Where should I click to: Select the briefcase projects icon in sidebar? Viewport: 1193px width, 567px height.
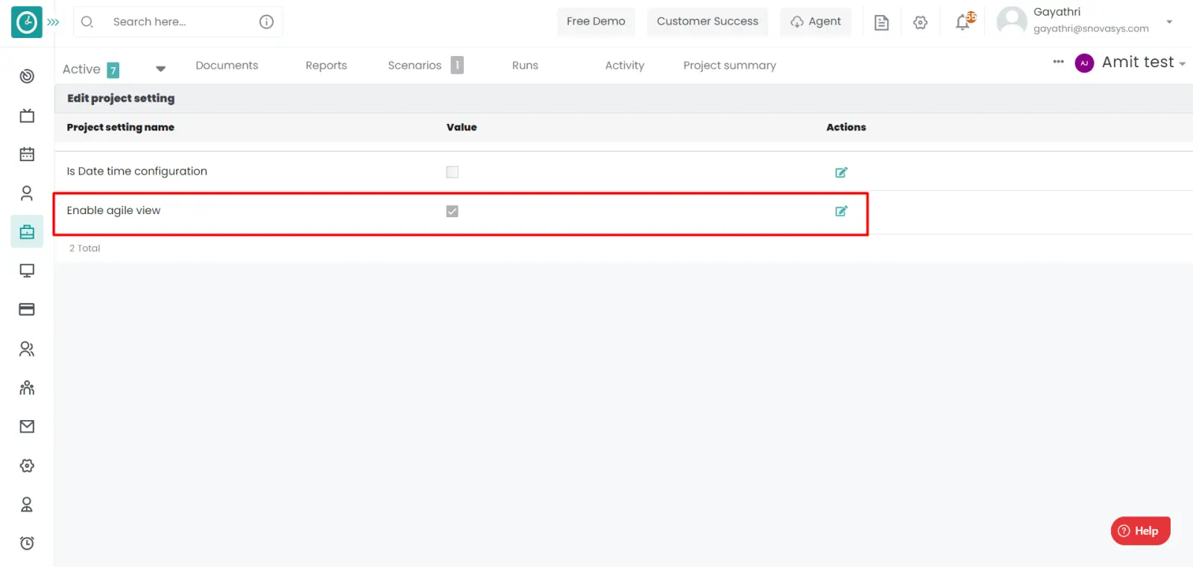point(27,232)
